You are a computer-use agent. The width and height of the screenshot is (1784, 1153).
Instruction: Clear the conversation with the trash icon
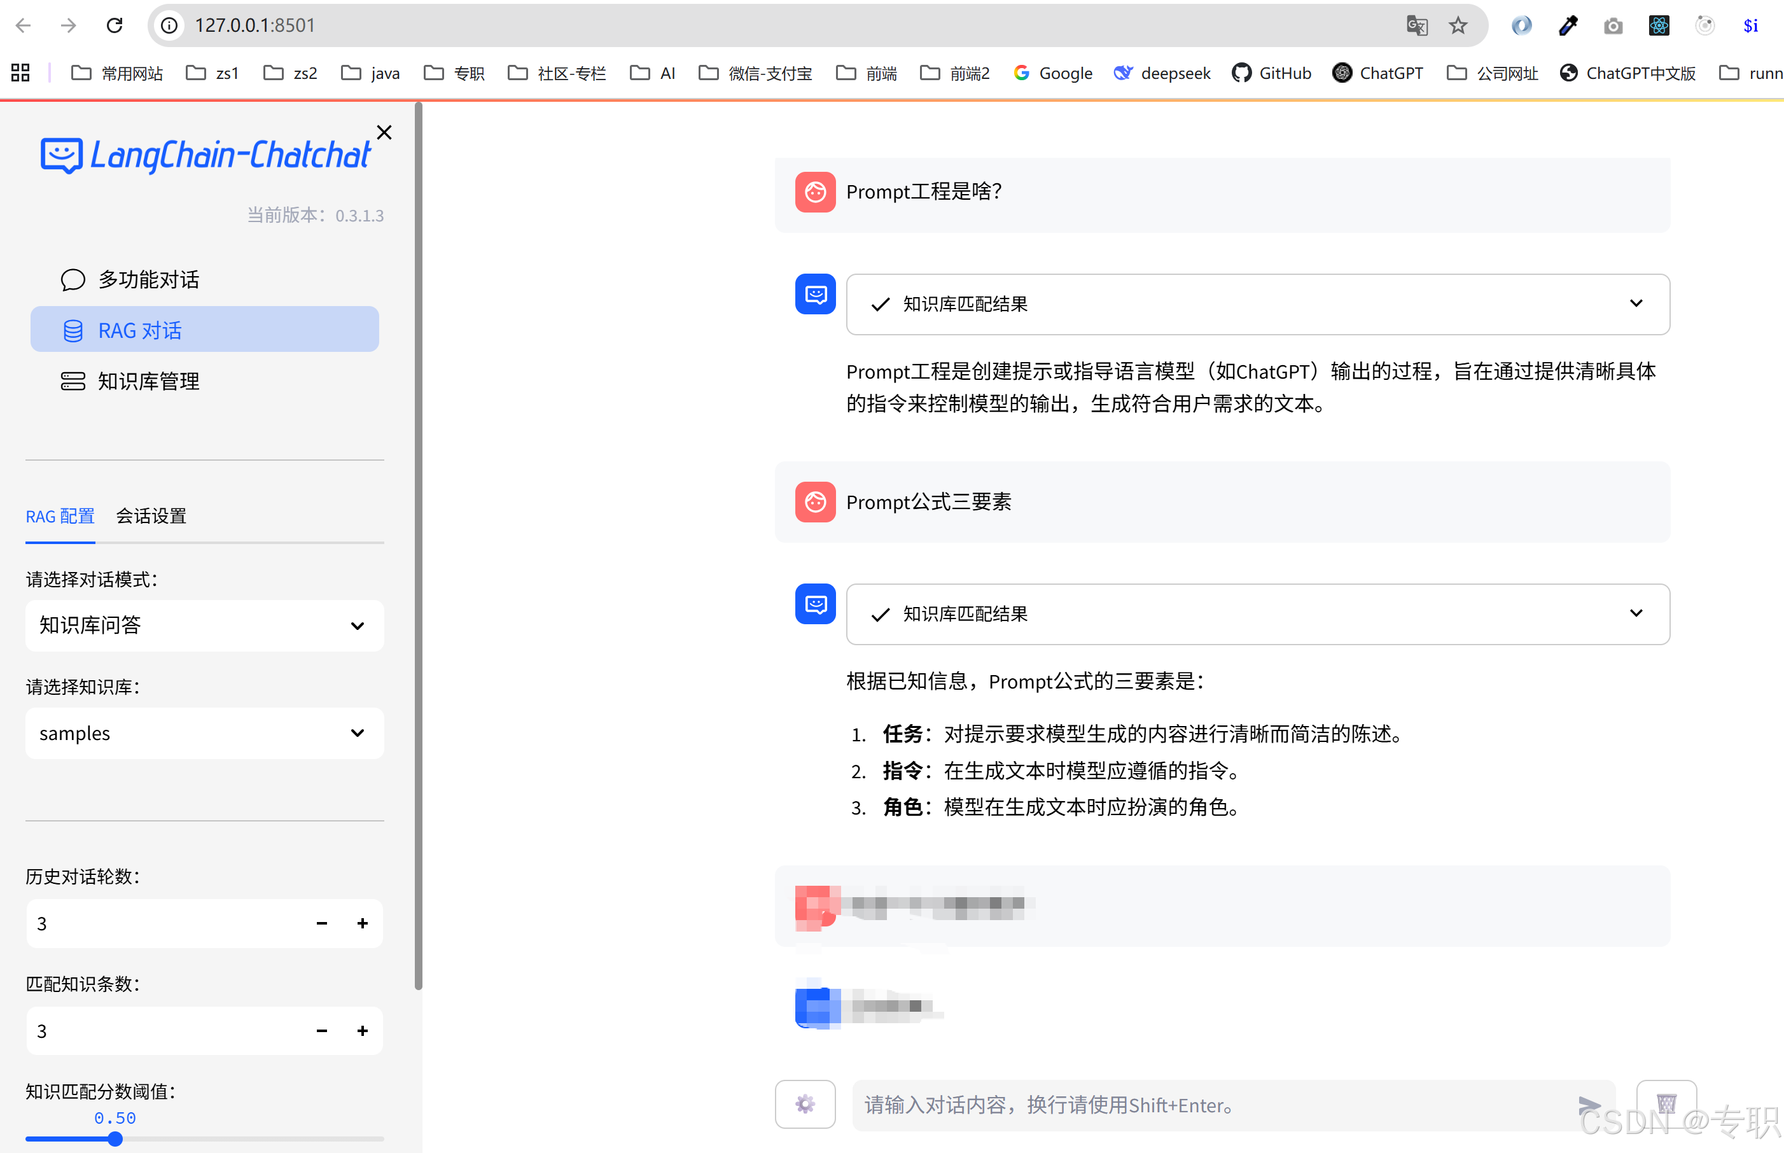(x=1666, y=1103)
